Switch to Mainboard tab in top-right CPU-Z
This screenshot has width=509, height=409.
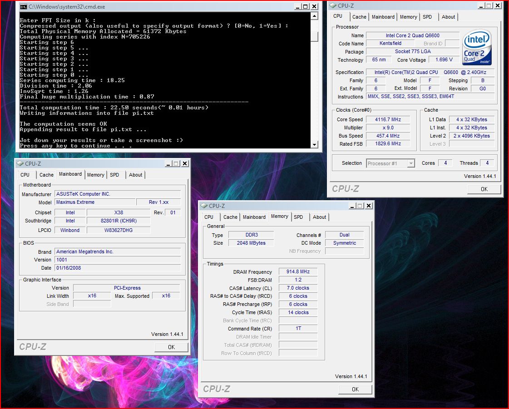383,17
